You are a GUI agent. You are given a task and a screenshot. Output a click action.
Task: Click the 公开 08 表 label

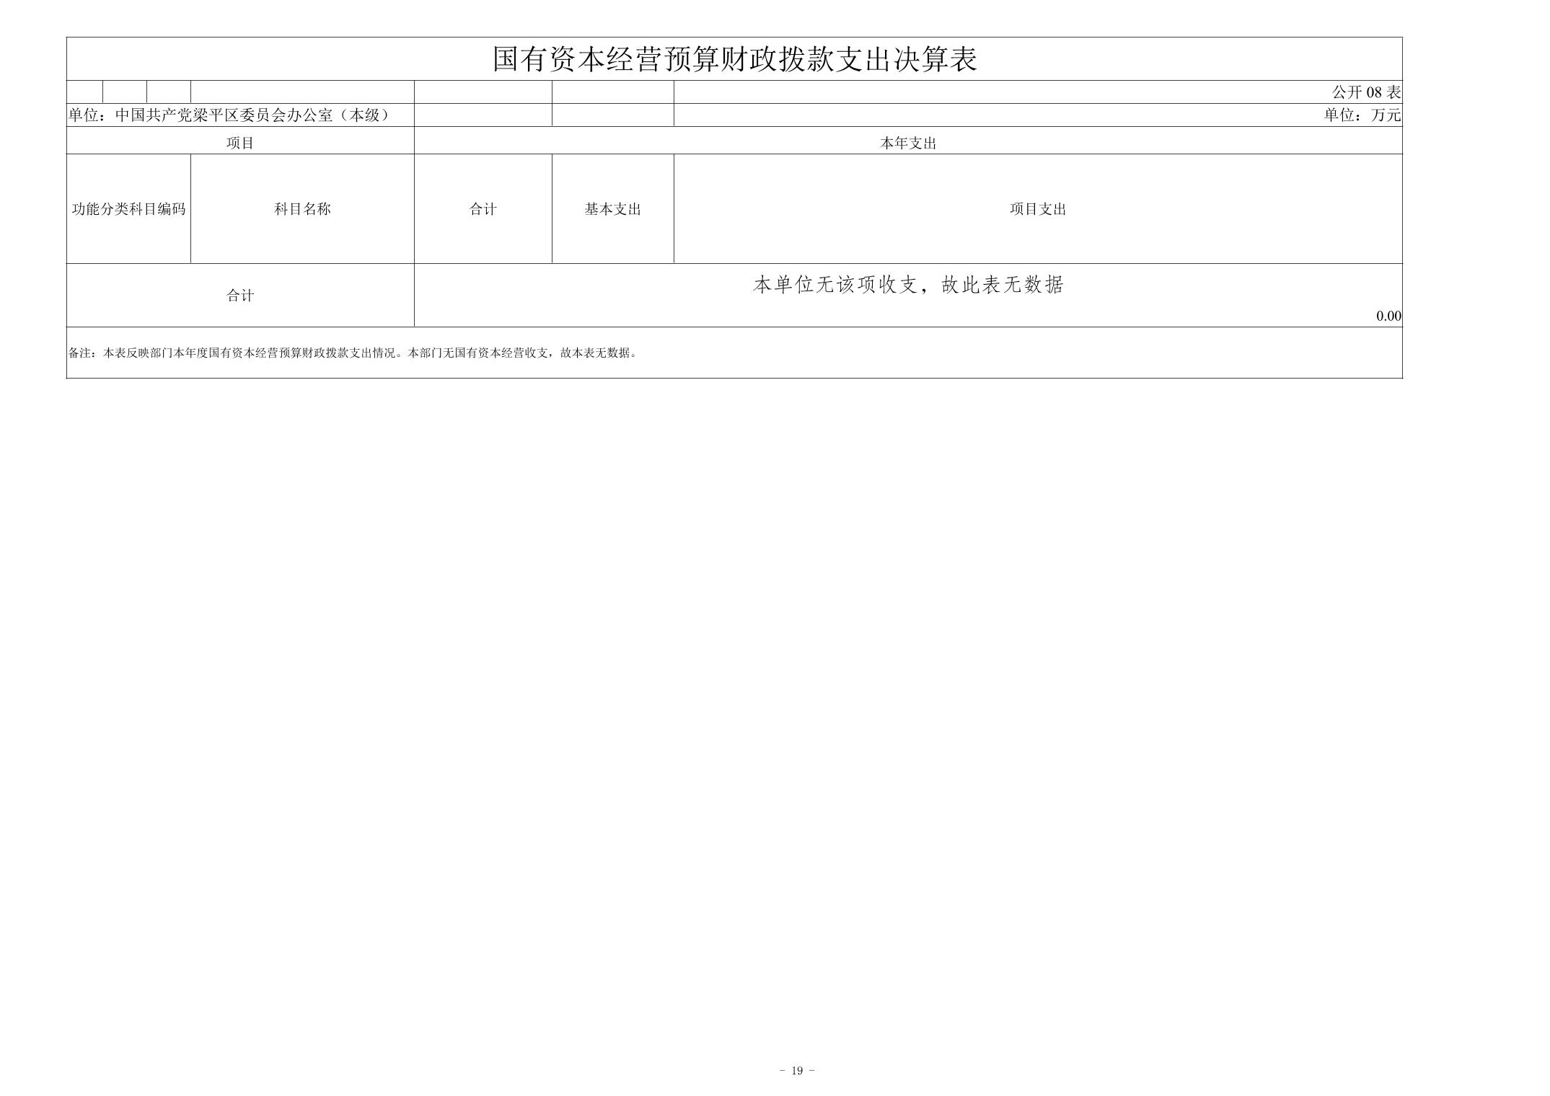tap(1365, 92)
